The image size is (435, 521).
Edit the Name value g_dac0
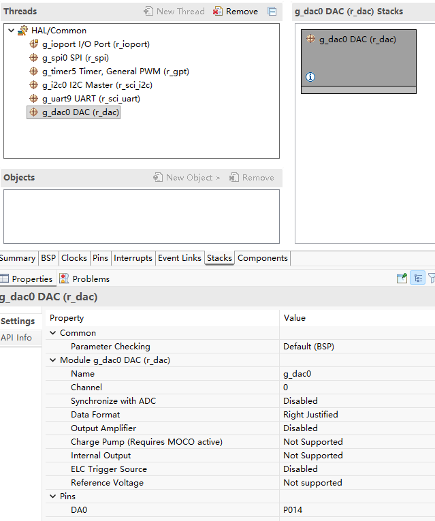coord(357,374)
